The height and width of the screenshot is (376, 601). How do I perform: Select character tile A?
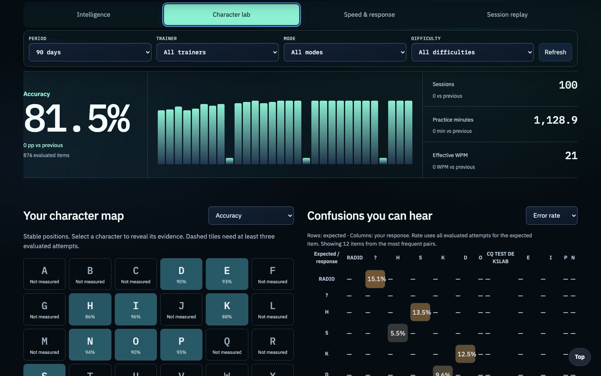click(45, 274)
